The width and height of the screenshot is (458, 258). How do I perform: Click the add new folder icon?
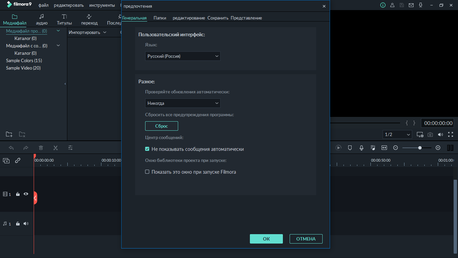pos(9,134)
